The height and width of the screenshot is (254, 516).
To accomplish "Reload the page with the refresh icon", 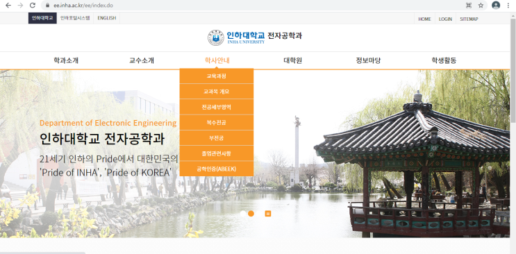I will pyautogui.click(x=32, y=6).
